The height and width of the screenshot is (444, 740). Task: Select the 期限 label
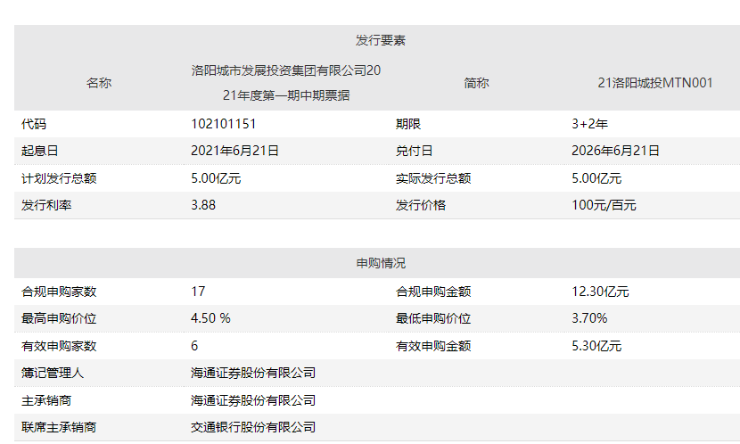408,124
